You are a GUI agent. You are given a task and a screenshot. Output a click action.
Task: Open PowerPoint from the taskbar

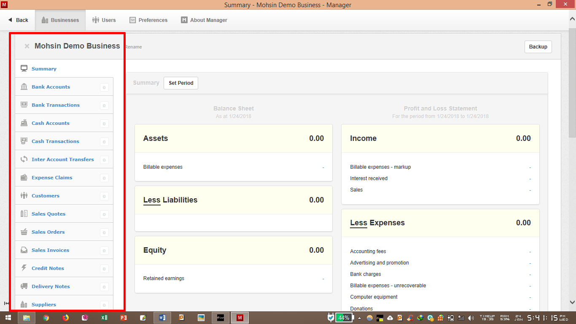[x=124, y=318]
